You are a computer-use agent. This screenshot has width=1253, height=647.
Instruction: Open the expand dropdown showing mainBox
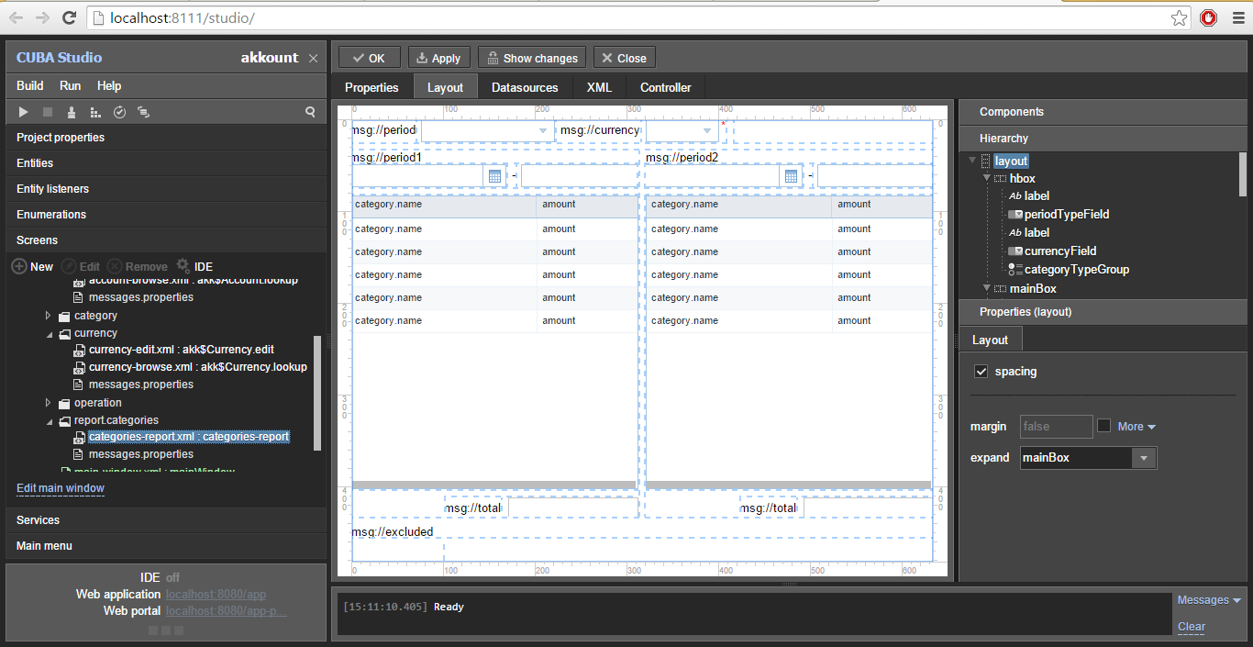pos(1144,458)
